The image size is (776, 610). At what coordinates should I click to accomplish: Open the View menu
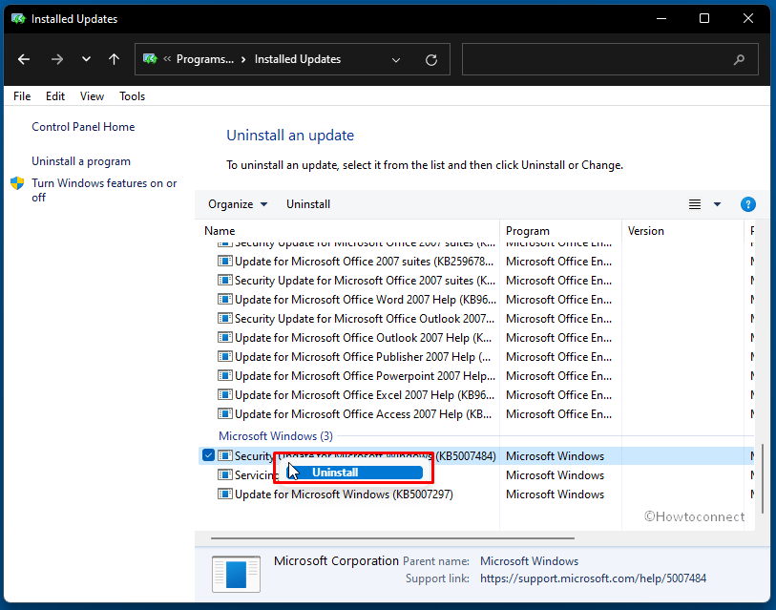coord(92,96)
